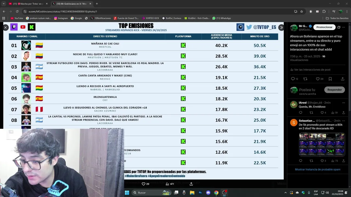Open the Instagram bookmark
This screenshot has height=197, width=351.
click(x=61, y=18)
